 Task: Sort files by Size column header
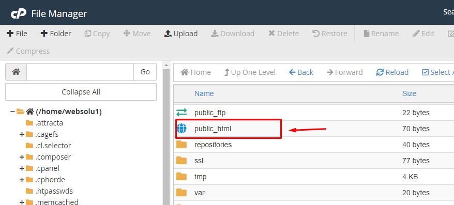409,93
